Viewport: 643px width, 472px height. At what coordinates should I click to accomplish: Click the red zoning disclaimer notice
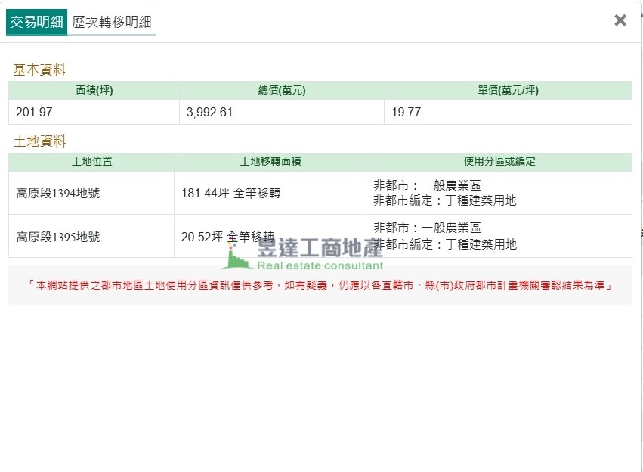320,285
